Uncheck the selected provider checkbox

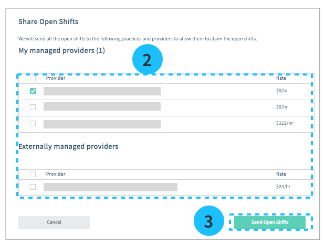pos(33,91)
